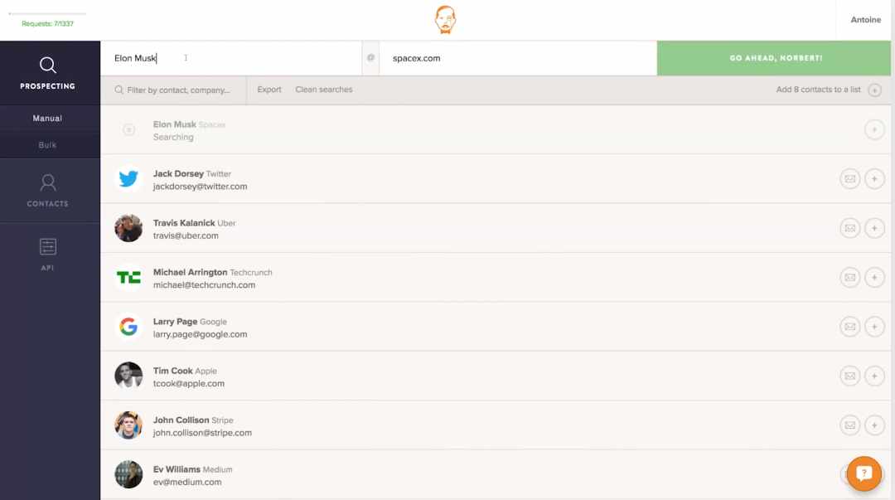The height and width of the screenshot is (500, 895).
Task: Switch to the Bulk prospecting tab
Action: pos(47,145)
